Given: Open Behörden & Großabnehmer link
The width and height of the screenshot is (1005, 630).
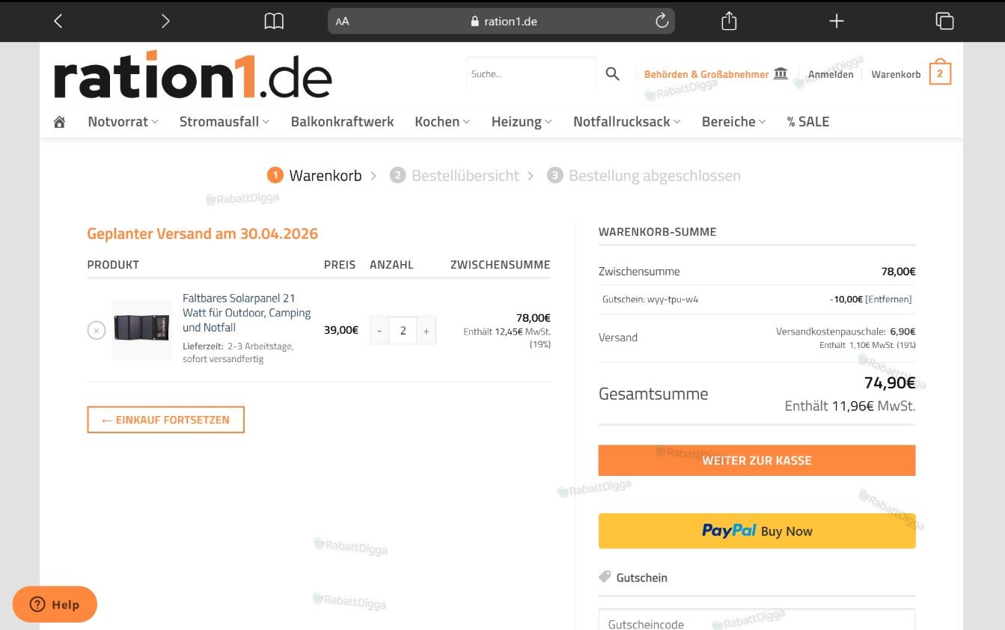Looking at the screenshot, I should tap(706, 74).
